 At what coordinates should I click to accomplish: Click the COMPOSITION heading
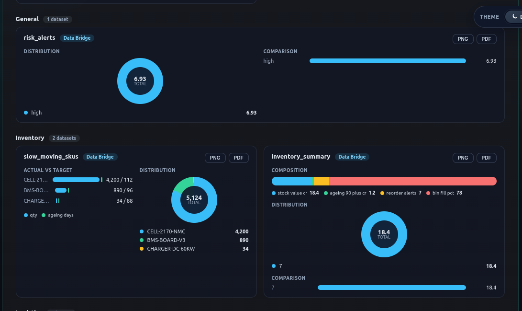[289, 170]
